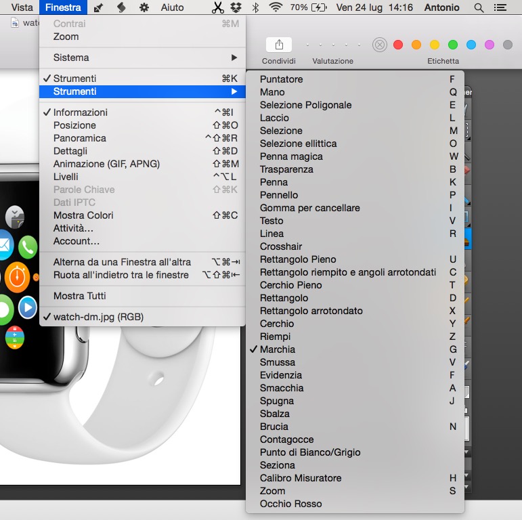Select the checked watch-dm.jpg (RGB) window

[x=142, y=317]
